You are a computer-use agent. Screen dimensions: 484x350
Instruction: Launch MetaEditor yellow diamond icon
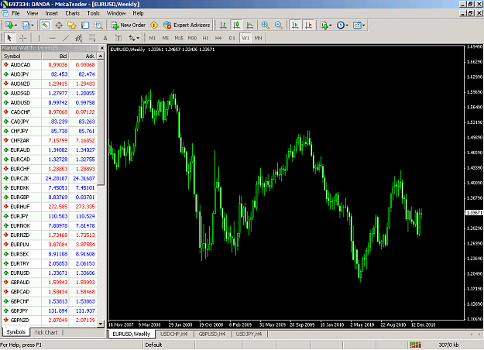coord(154,26)
